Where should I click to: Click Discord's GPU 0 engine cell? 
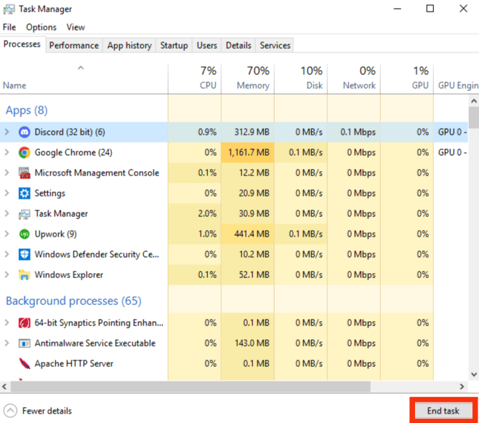pos(451,133)
